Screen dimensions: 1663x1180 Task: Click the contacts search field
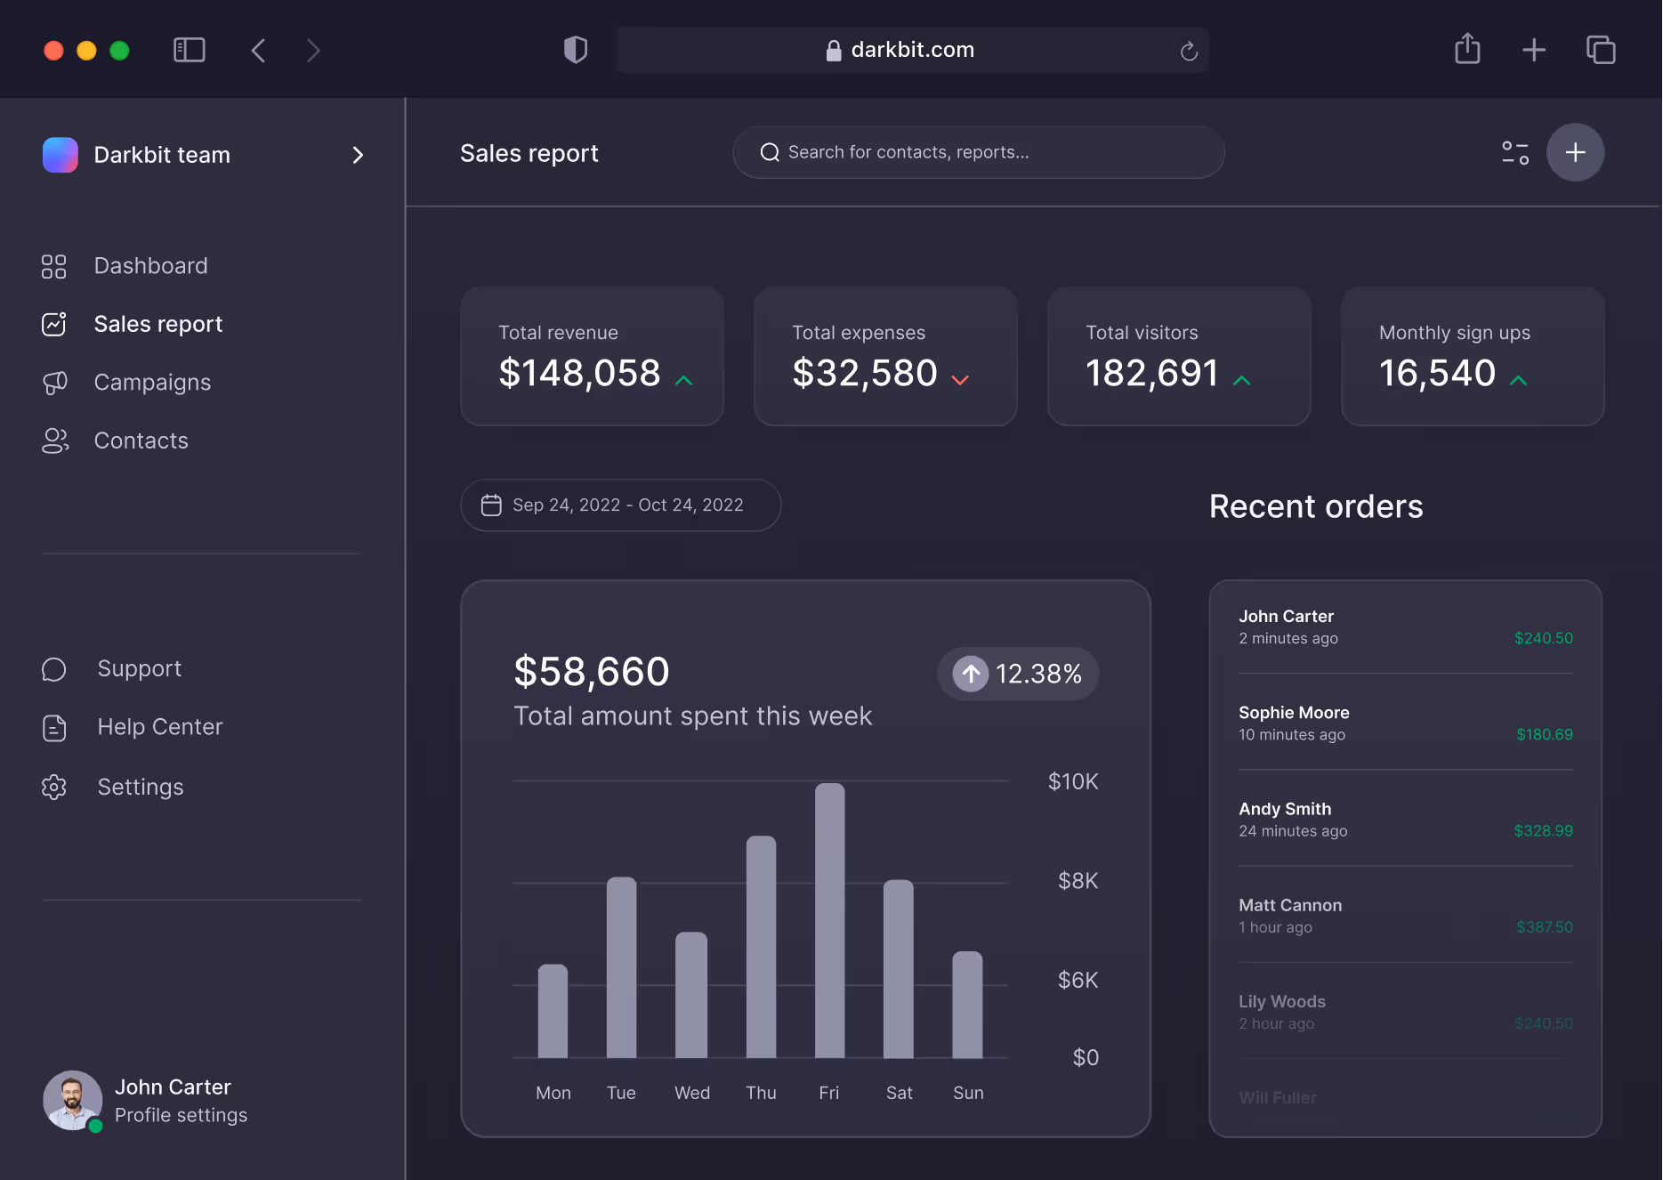979,152
